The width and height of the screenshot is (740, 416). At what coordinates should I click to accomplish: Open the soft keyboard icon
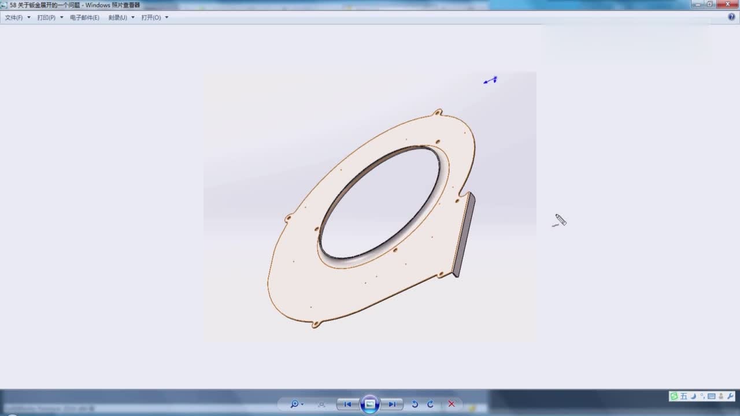pos(712,396)
